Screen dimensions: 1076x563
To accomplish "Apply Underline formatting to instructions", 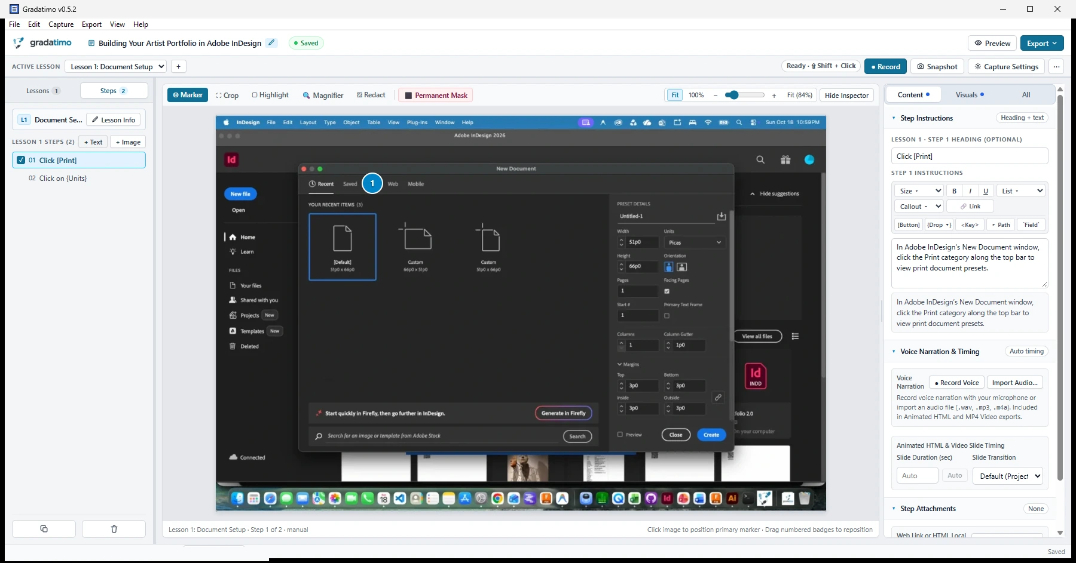I will pyautogui.click(x=986, y=191).
